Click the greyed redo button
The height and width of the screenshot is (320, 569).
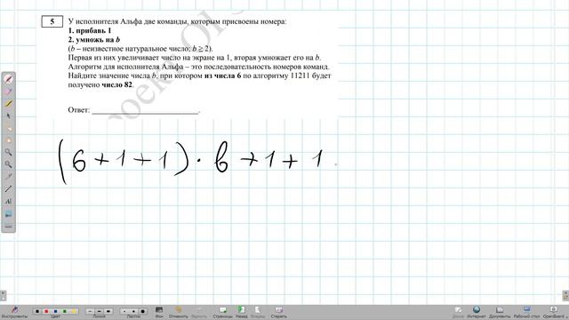[x=198, y=312]
